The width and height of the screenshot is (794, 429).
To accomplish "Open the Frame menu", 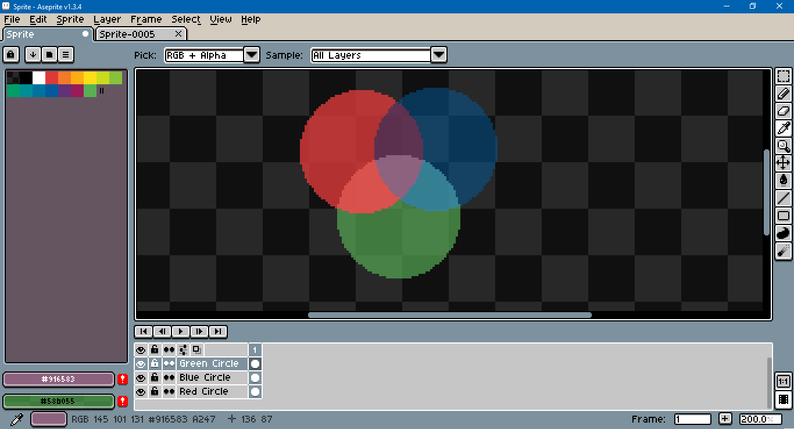I will coord(146,19).
